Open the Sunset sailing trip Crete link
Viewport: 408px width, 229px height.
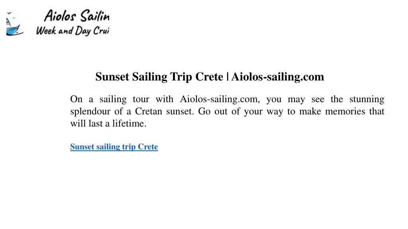pos(114,147)
